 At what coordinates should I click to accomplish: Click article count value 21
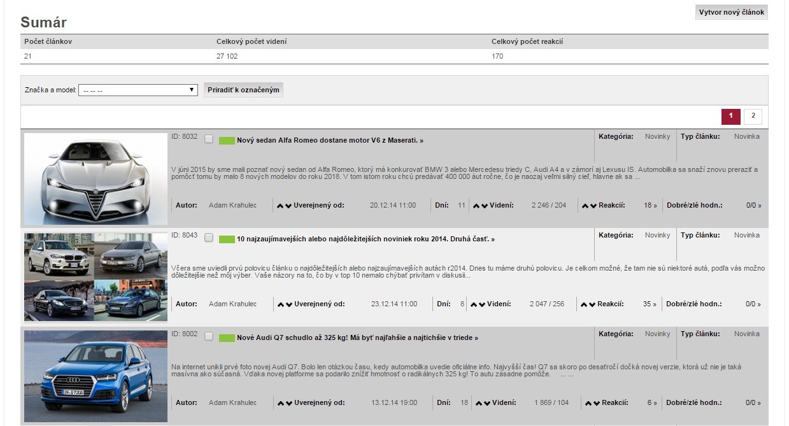click(28, 56)
